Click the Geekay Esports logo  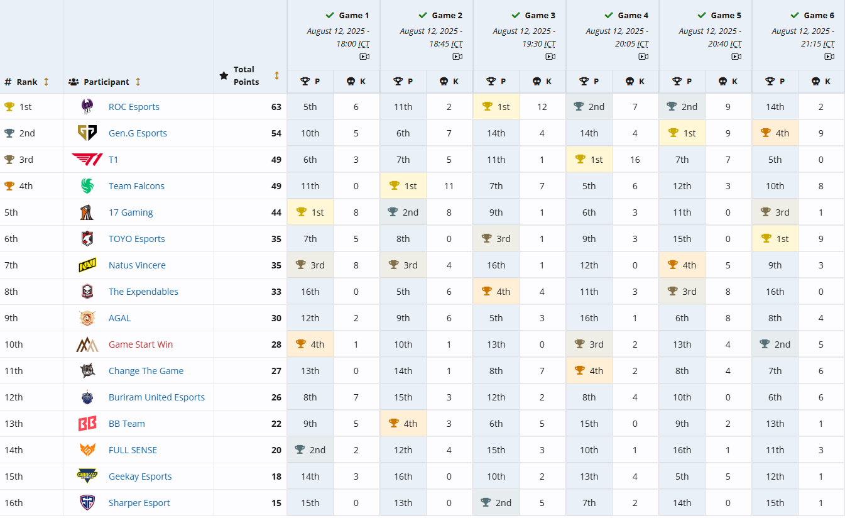click(x=87, y=477)
